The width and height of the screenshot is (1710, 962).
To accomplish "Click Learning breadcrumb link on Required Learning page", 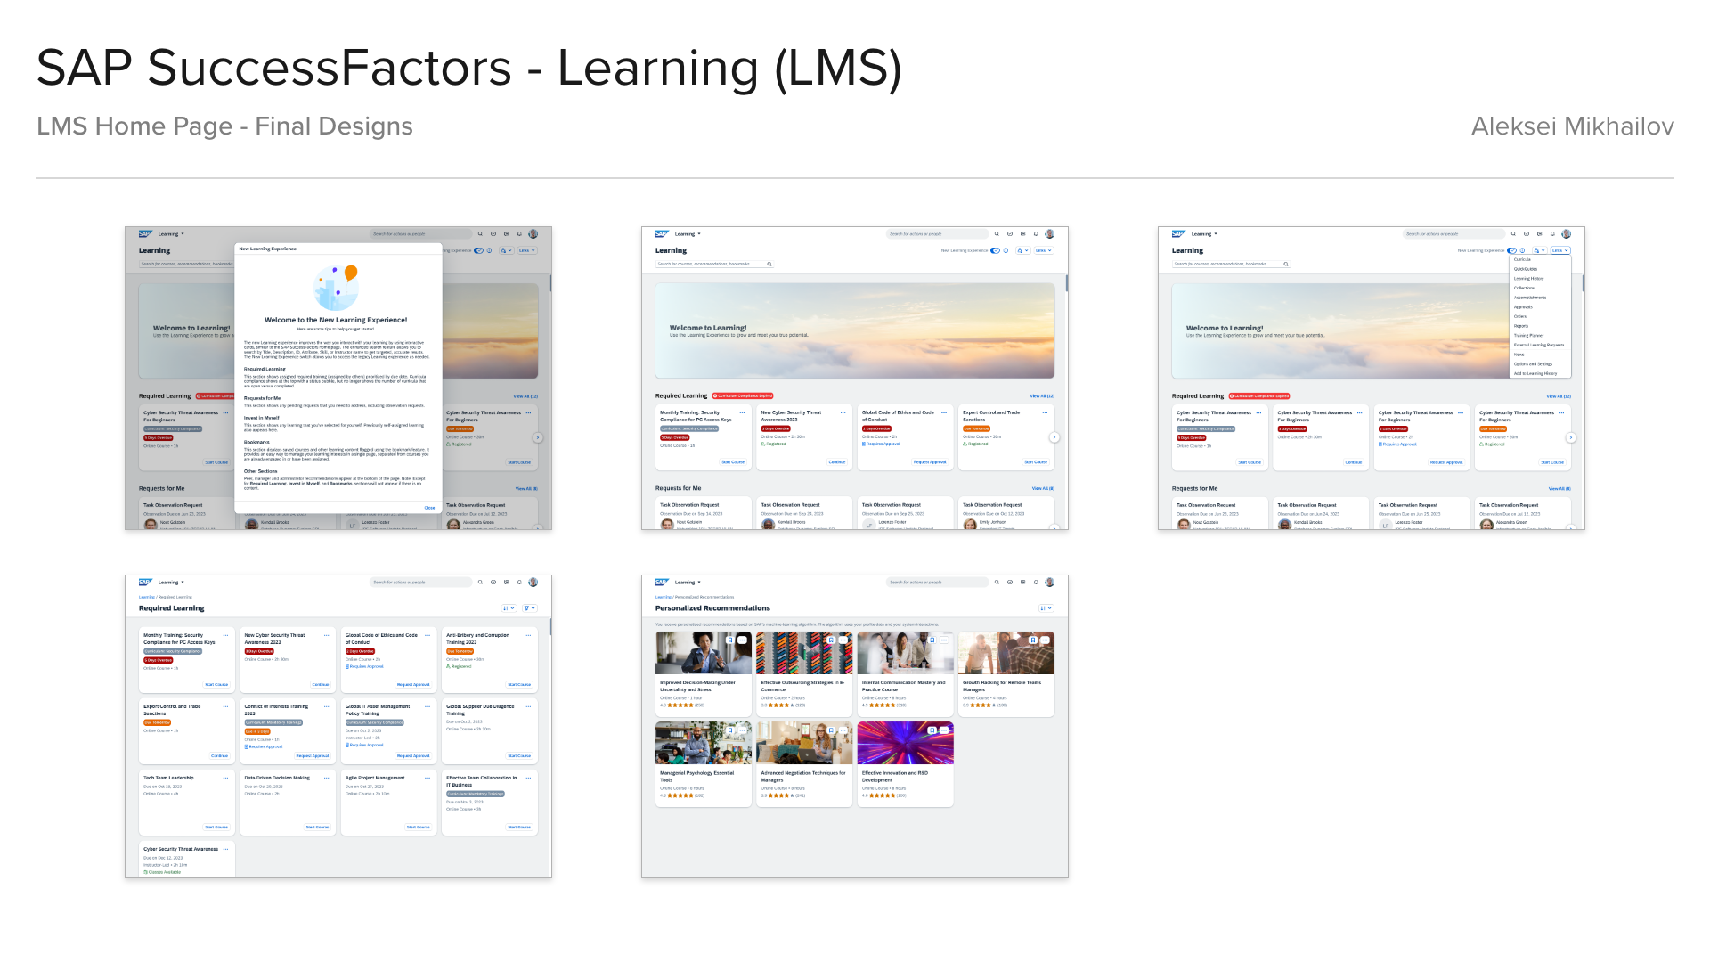I will [x=146, y=598].
